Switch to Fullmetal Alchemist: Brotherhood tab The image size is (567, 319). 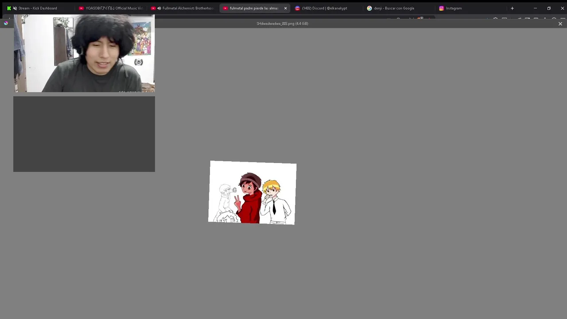pos(183,8)
